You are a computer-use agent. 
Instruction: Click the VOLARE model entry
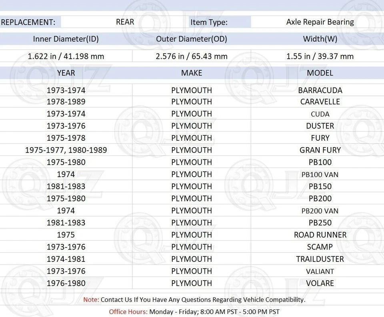pyautogui.click(x=320, y=283)
